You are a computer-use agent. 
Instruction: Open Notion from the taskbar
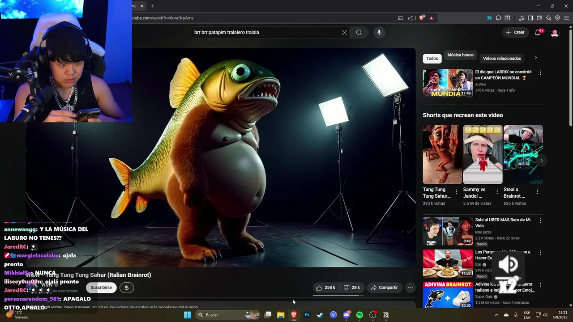(386, 315)
